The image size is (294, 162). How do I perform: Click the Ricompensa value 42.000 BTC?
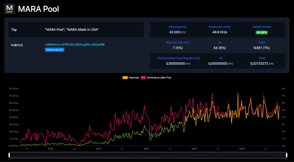177,32
